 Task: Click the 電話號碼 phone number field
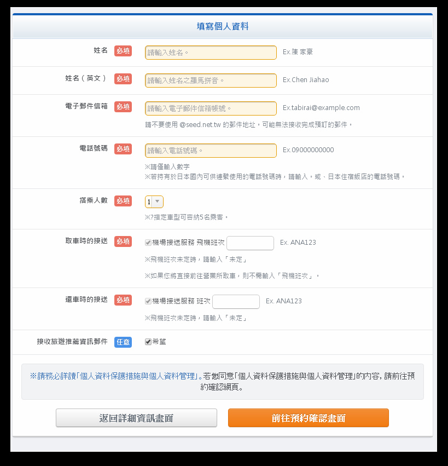(211, 151)
